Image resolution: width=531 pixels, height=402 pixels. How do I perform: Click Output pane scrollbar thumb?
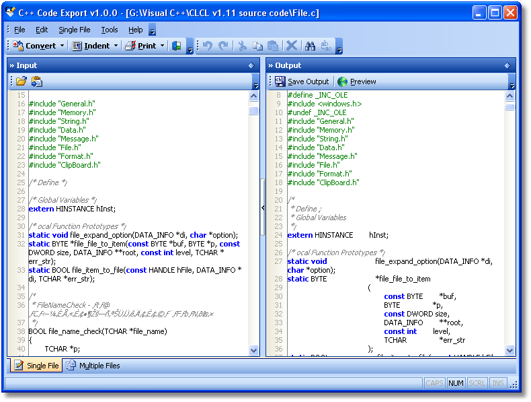click(x=509, y=107)
